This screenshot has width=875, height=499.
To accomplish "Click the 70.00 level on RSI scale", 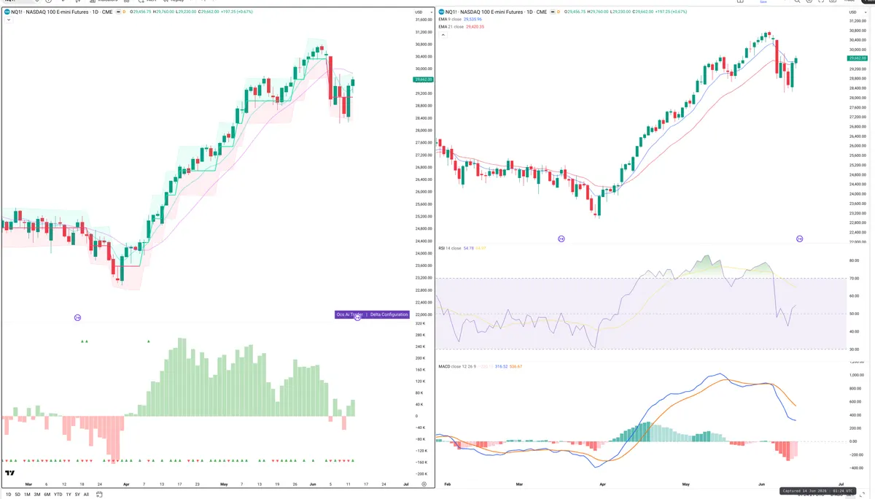I will [x=854, y=278].
